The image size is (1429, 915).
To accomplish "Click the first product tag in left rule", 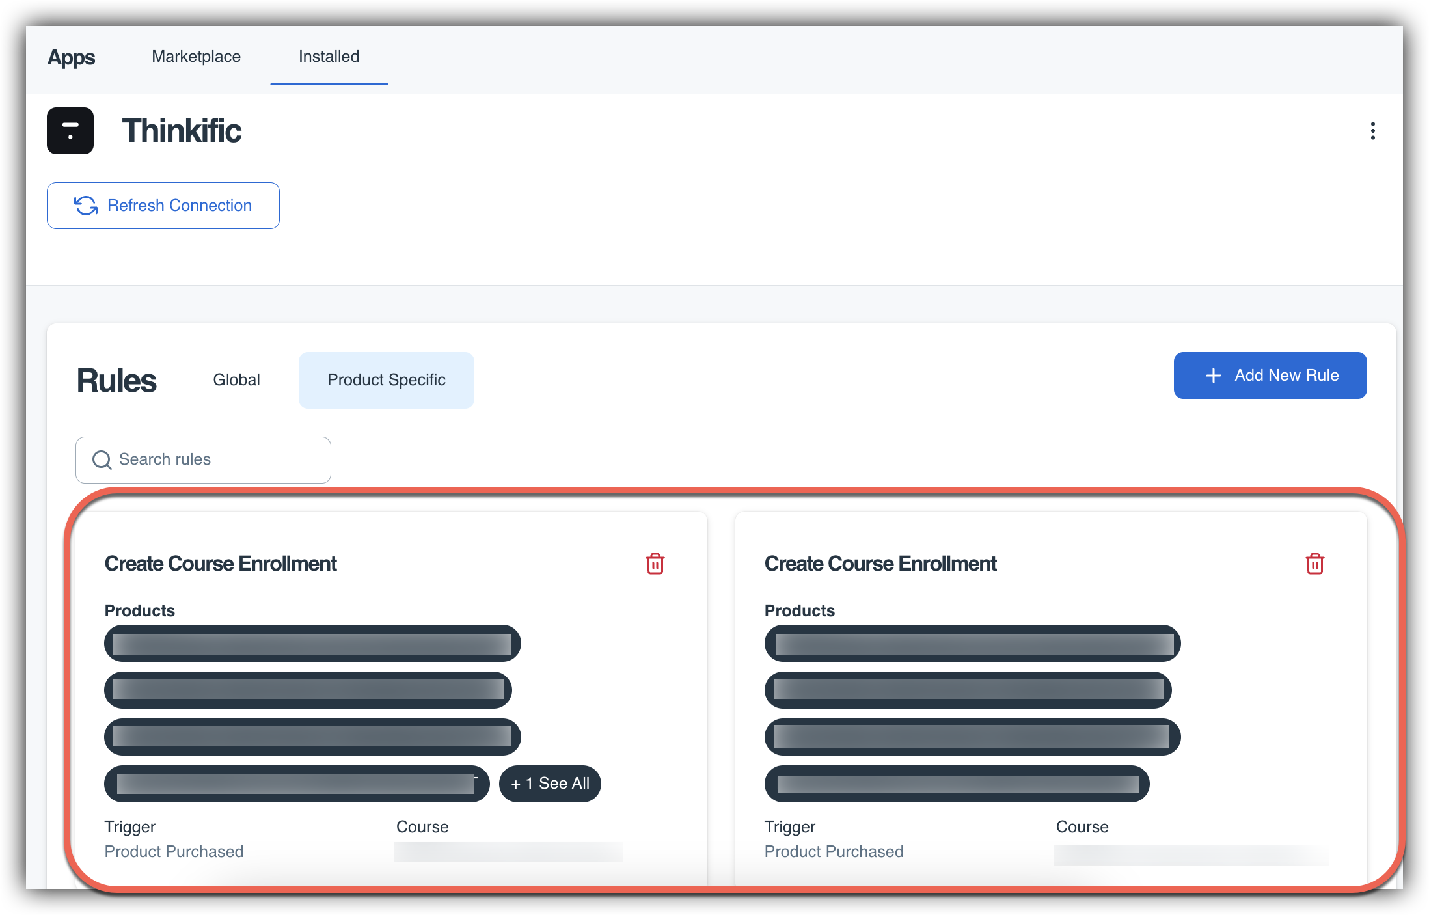I will tap(312, 644).
